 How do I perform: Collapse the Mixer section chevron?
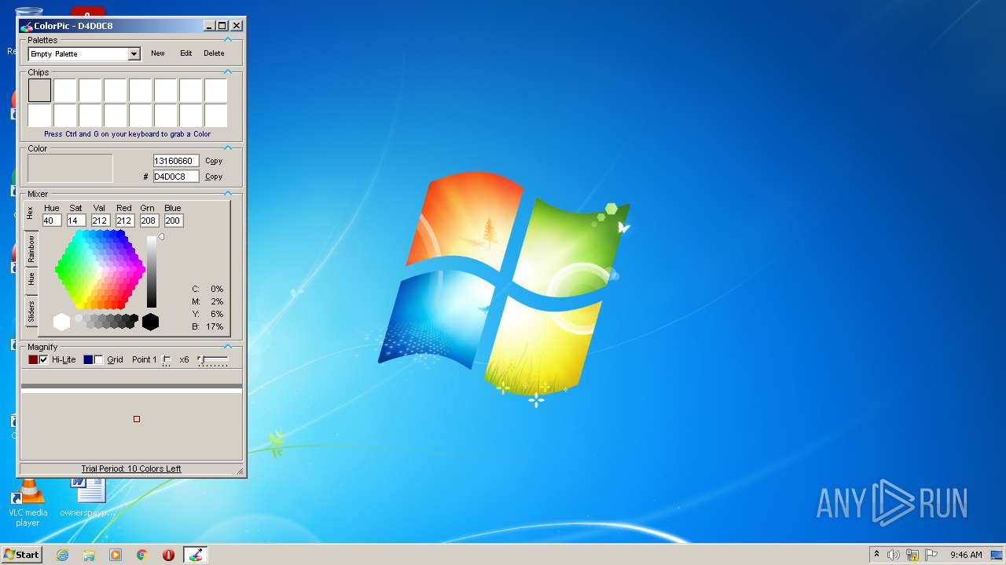pos(228,193)
